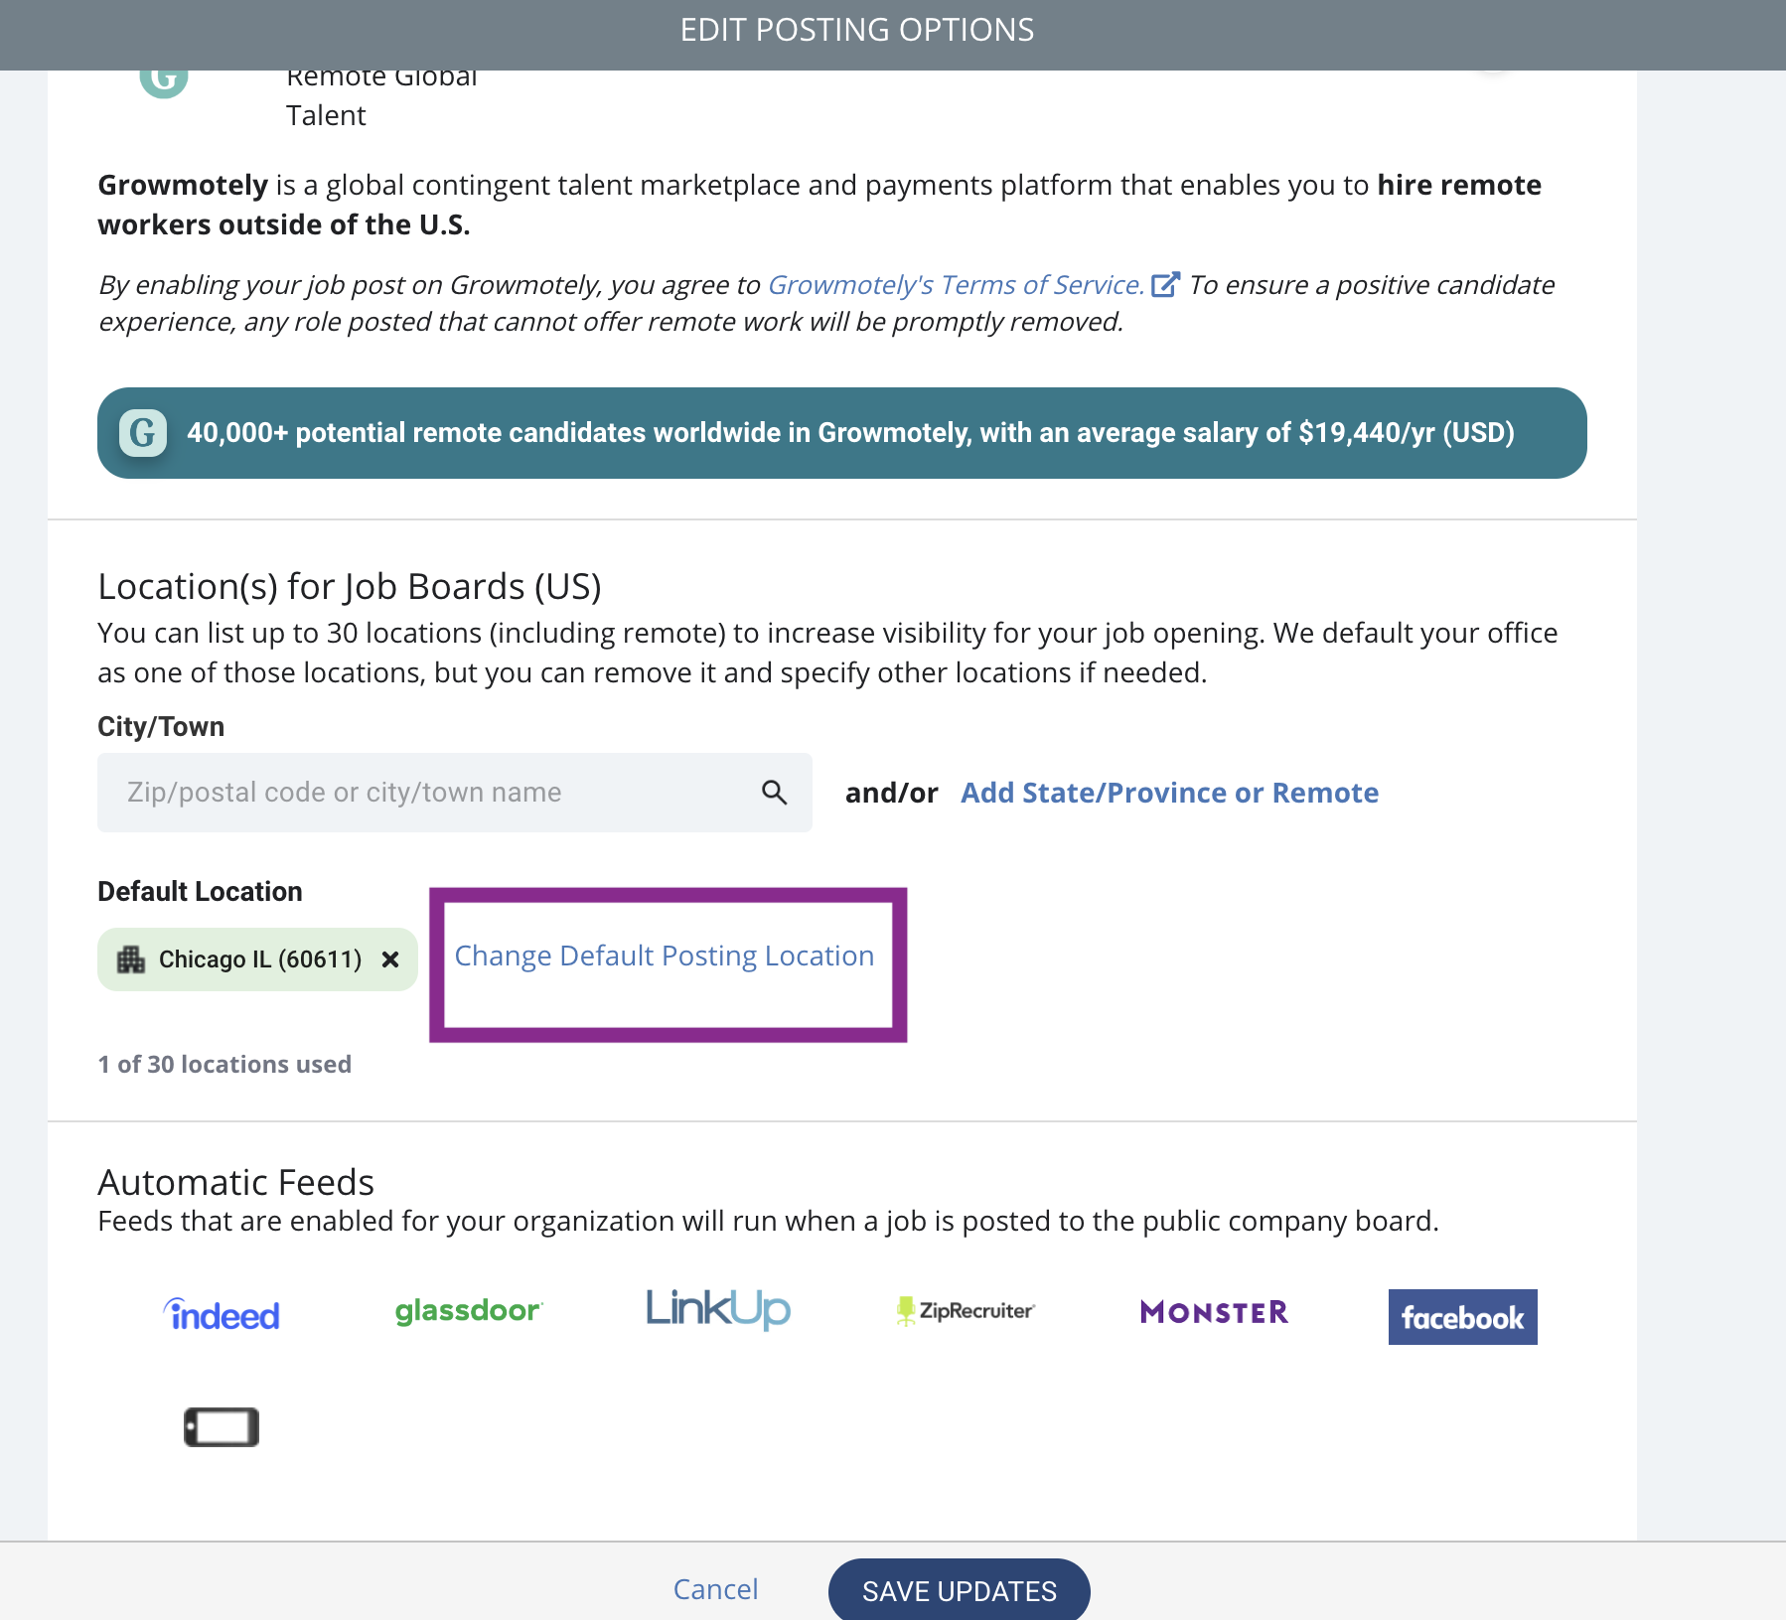Image resolution: width=1786 pixels, height=1620 pixels.
Task: Click the Cancel link
Action: (x=715, y=1589)
